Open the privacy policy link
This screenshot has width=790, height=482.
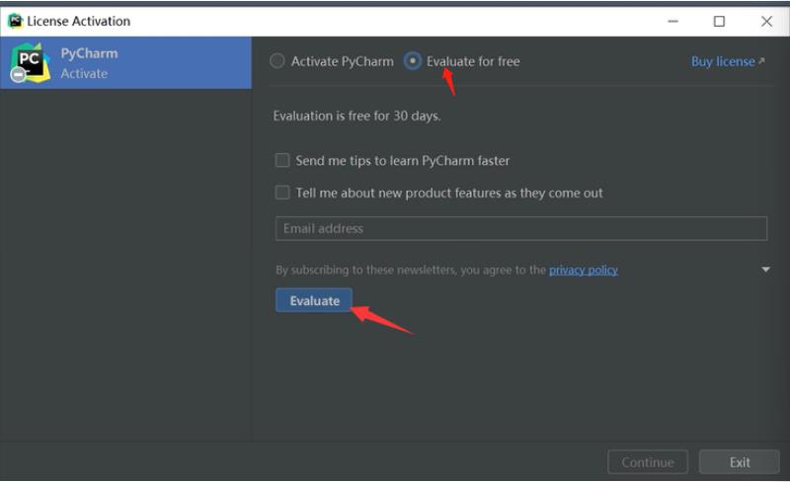click(583, 271)
